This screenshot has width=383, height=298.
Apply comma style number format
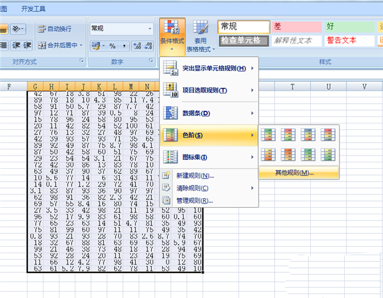tap(124, 46)
